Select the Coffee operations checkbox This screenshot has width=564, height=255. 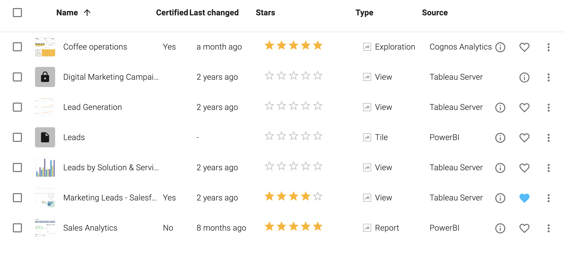(x=17, y=47)
